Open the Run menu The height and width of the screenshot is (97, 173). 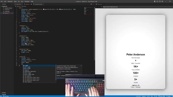coord(22,1)
